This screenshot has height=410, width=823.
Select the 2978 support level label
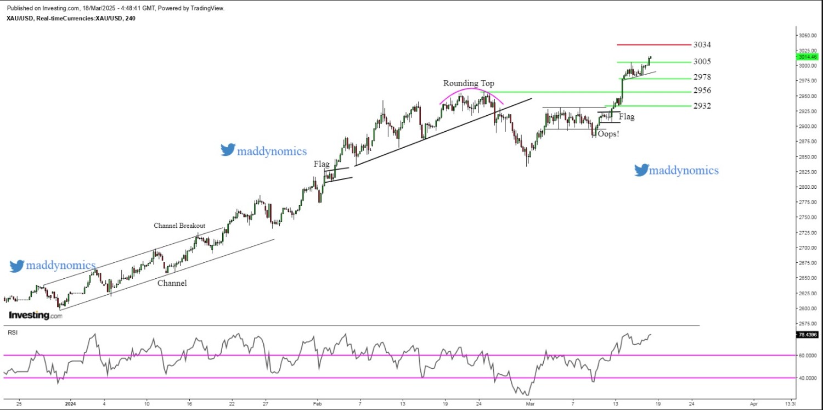(702, 77)
